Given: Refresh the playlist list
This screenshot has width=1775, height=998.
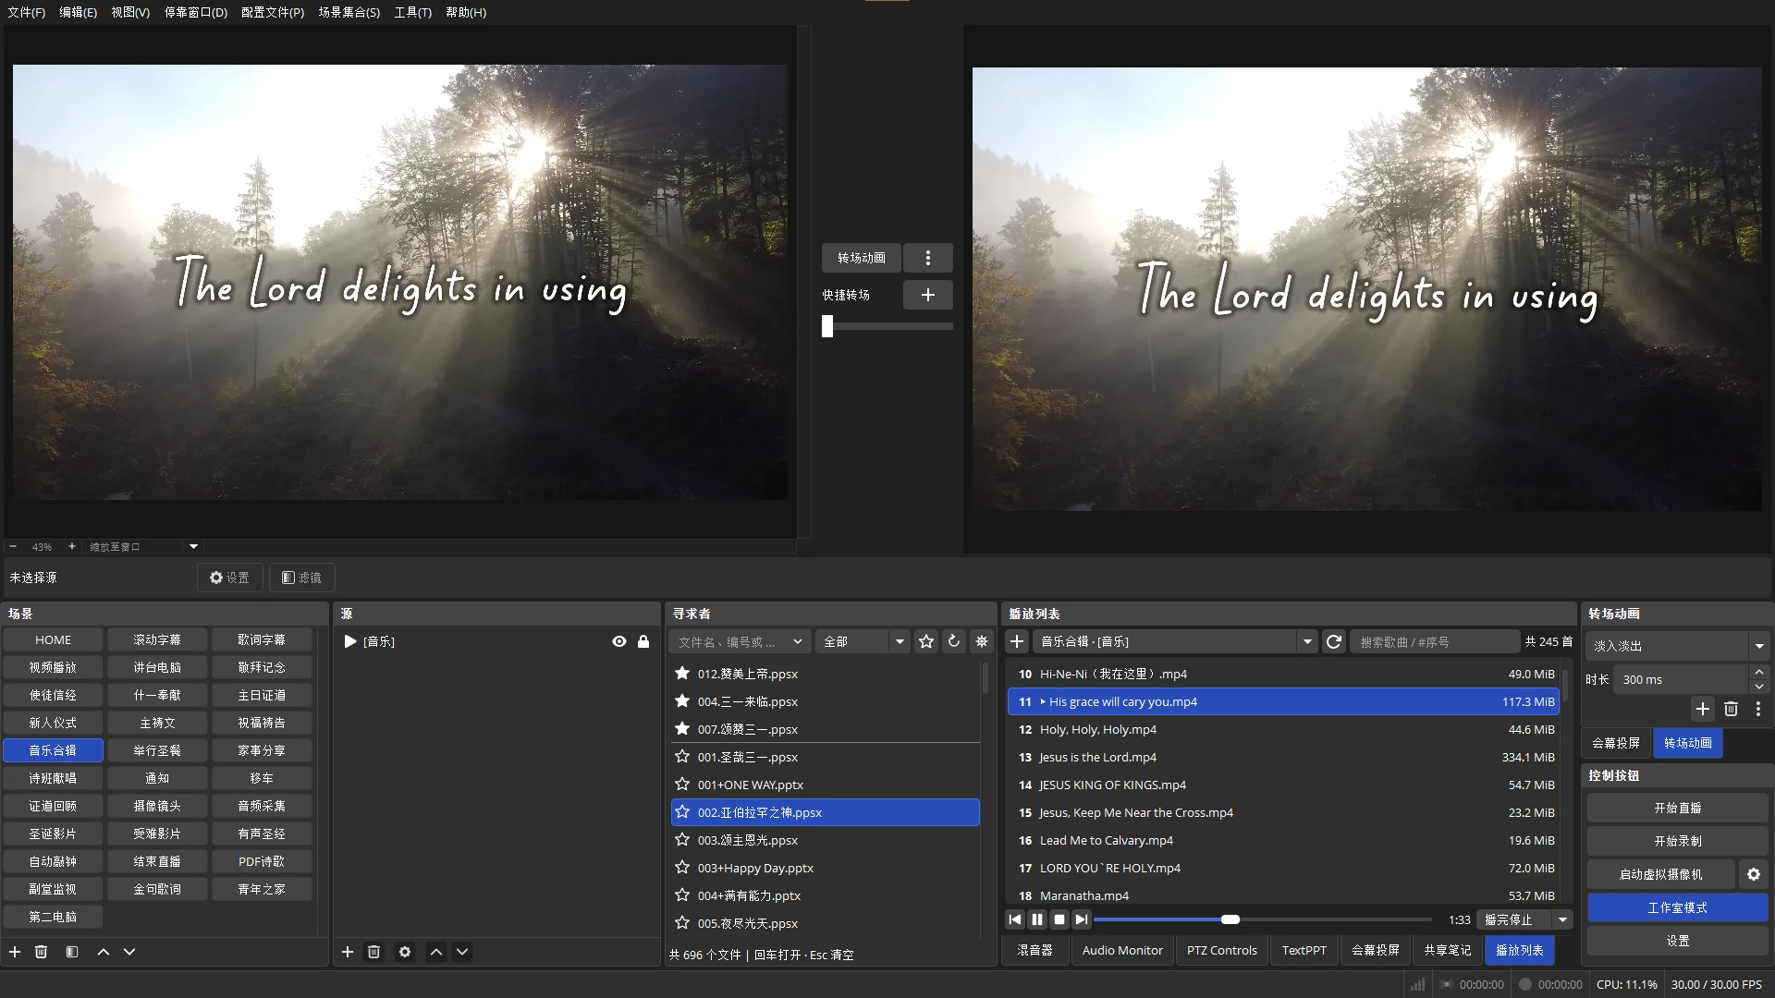Looking at the screenshot, I should 1333,641.
